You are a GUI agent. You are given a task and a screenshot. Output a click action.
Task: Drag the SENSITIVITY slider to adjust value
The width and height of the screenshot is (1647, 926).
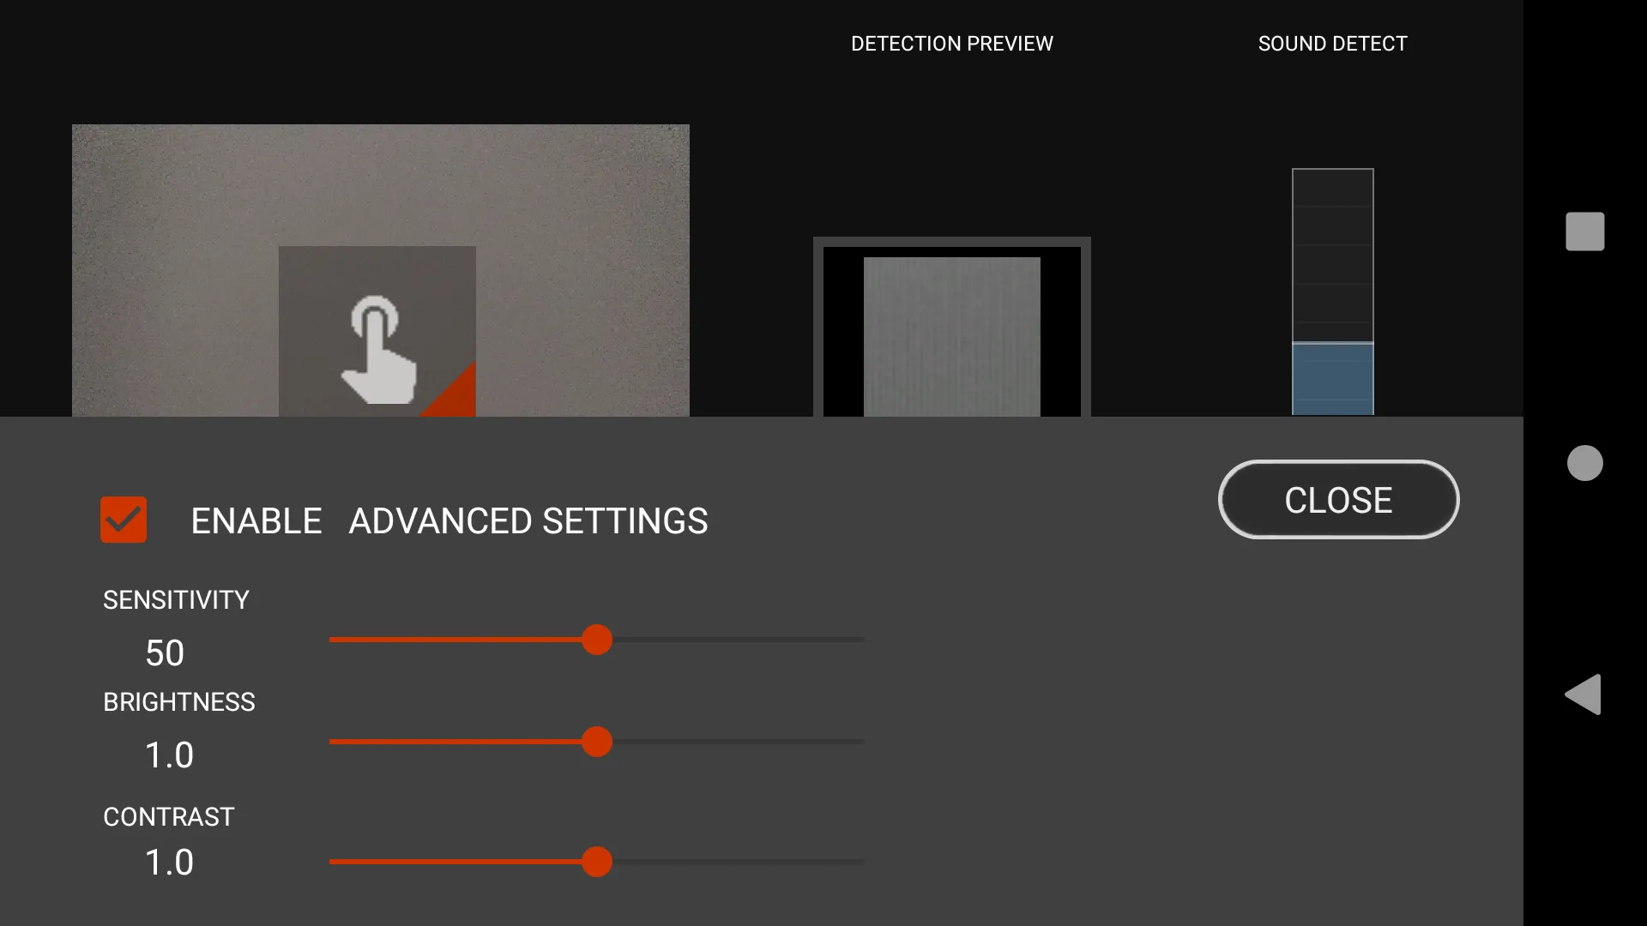pyautogui.click(x=595, y=641)
